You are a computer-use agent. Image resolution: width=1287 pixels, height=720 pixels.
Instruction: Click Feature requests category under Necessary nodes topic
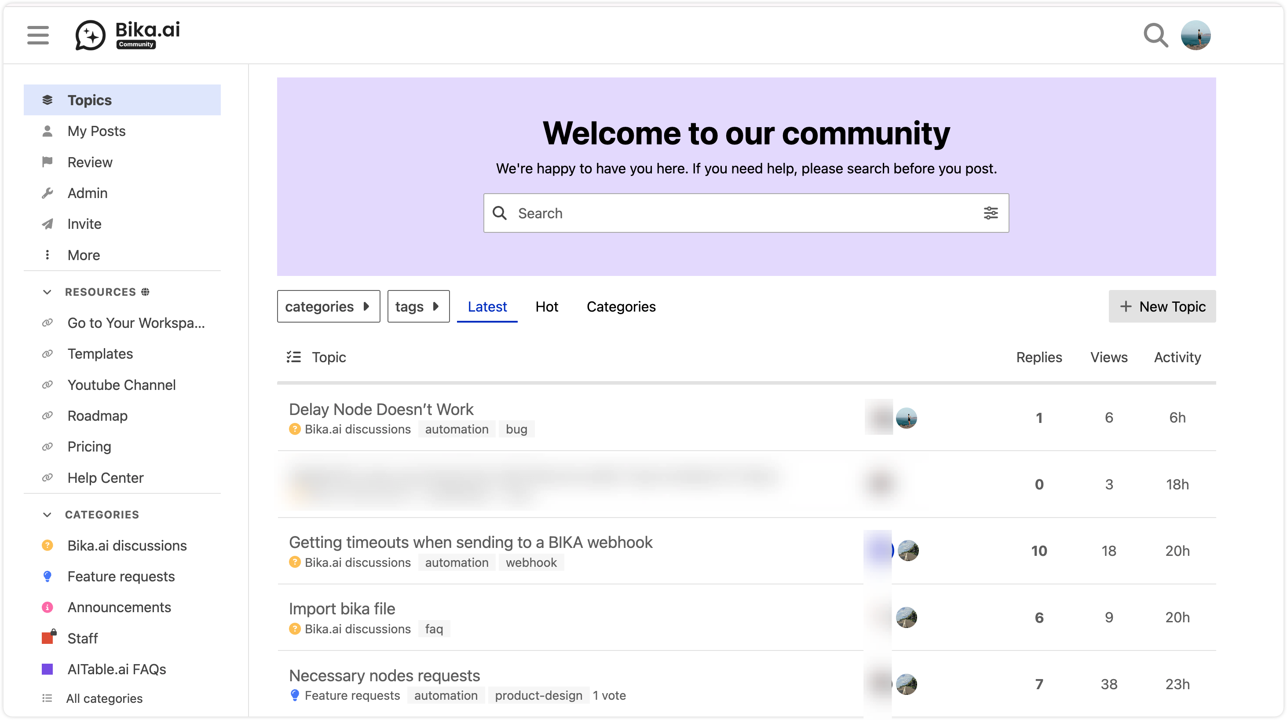pyautogui.click(x=345, y=695)
